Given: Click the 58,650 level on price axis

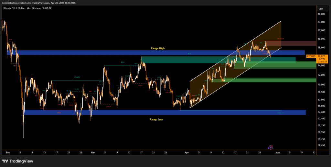Looking at the screenshot, I should pyautogui.click(x=321, y=145).
